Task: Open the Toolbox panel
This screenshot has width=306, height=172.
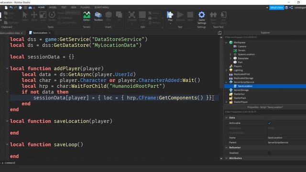Action: [98, 16]
